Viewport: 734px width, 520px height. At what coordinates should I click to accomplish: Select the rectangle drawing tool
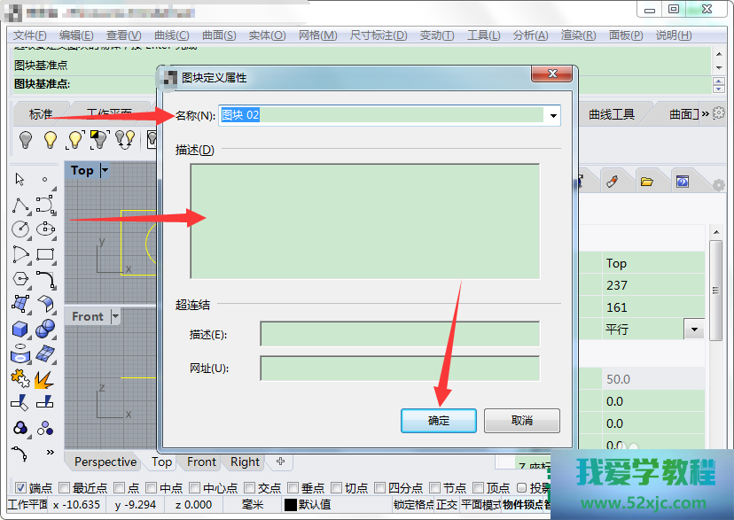coord(45,254)
